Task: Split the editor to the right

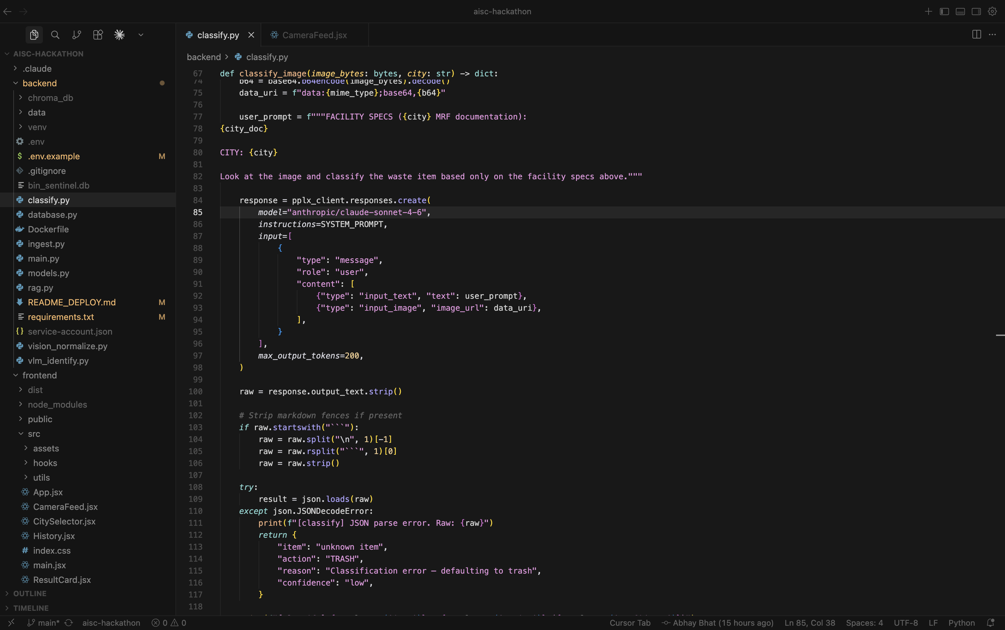Action: coord(976,35)
